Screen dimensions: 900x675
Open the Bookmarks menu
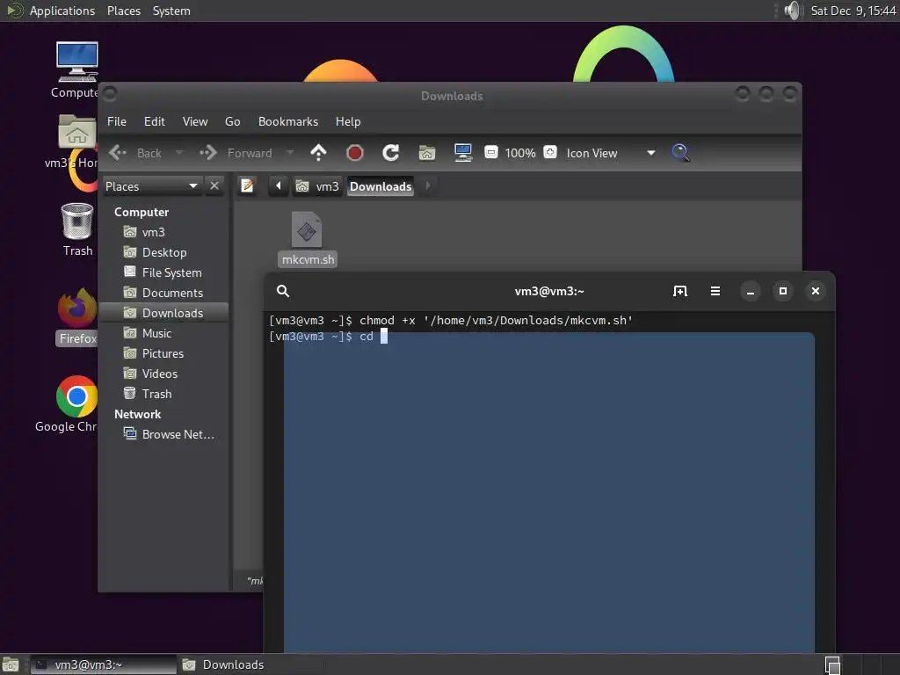tap(288, 121)
